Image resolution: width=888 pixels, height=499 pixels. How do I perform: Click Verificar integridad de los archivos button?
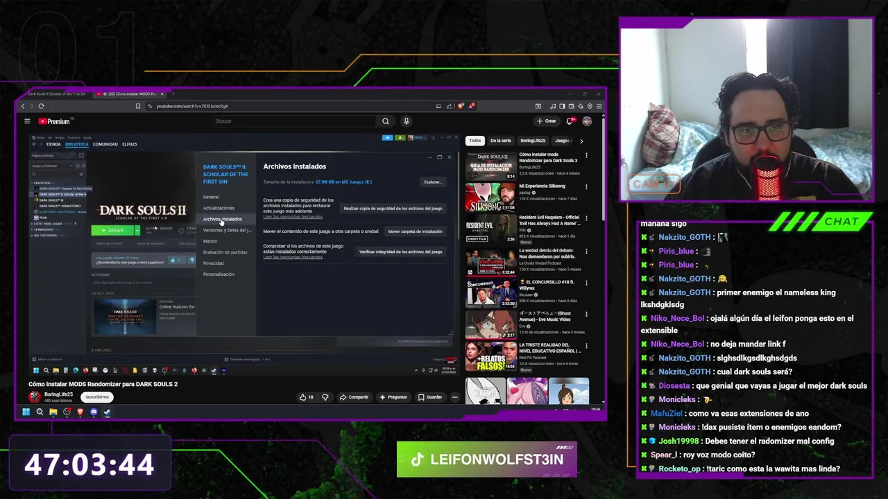point(400,252)
